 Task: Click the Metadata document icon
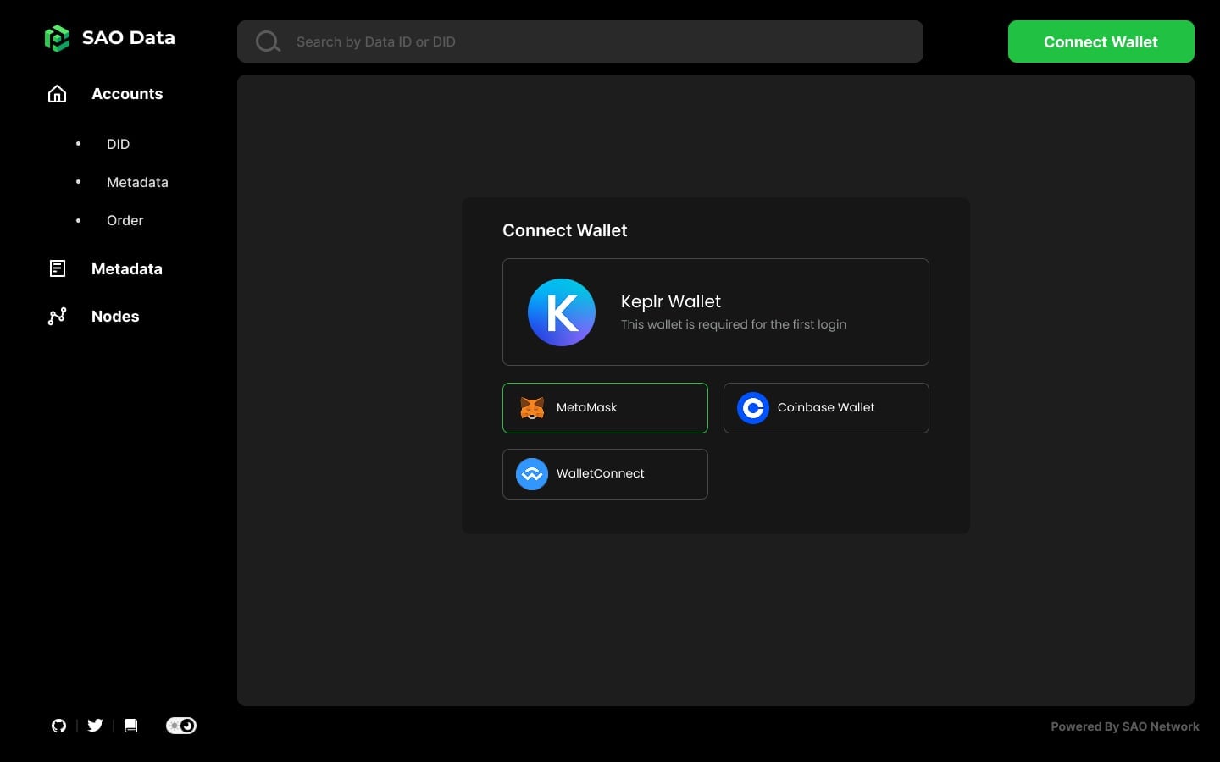point(57,268)
